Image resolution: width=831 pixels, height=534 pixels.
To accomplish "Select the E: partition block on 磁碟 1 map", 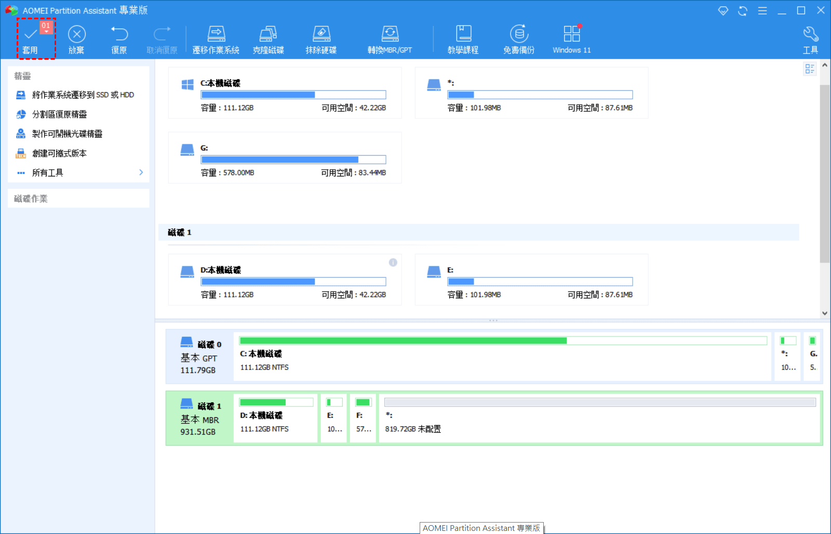I will 334,418.
